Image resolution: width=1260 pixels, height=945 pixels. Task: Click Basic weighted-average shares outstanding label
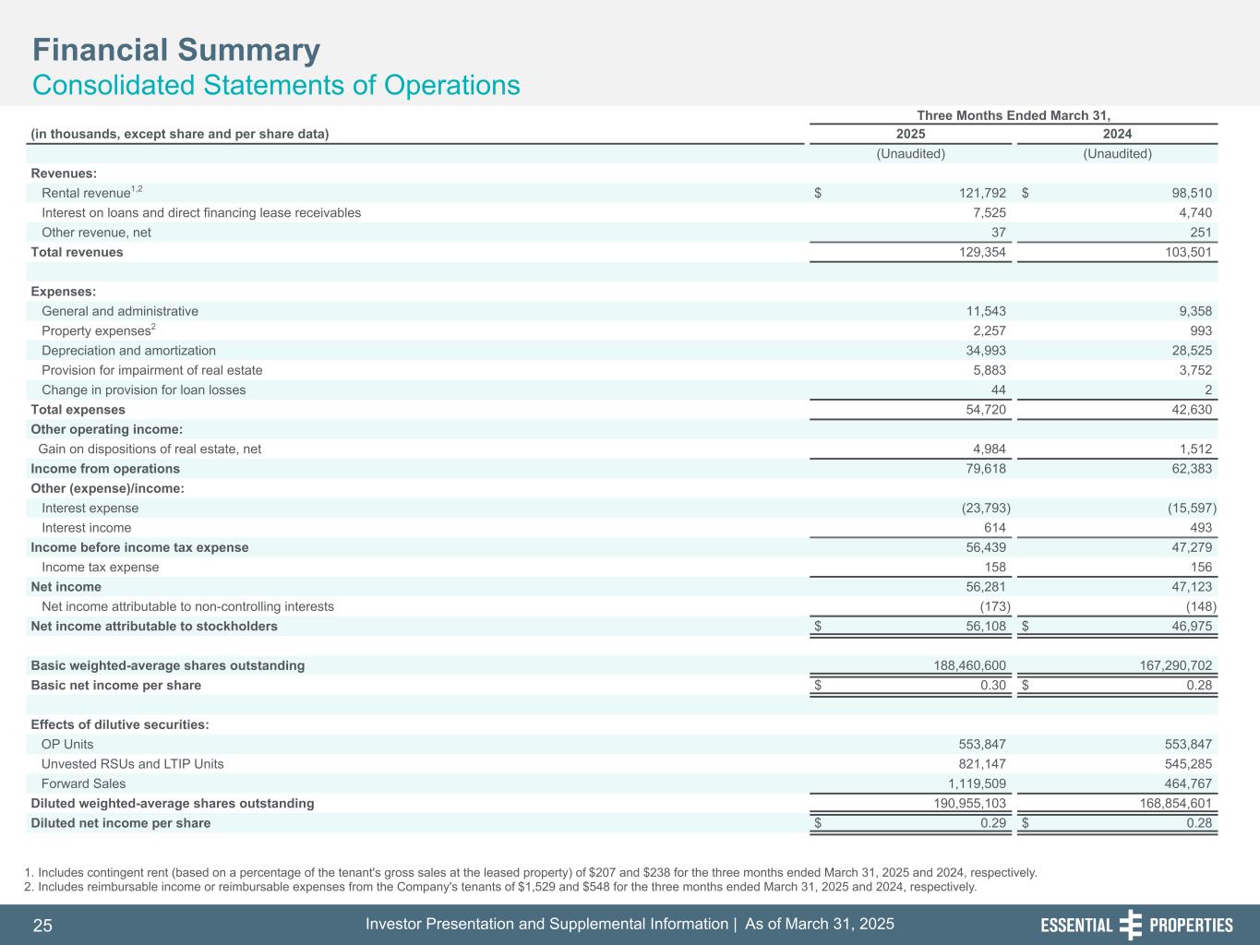(168, 665)
